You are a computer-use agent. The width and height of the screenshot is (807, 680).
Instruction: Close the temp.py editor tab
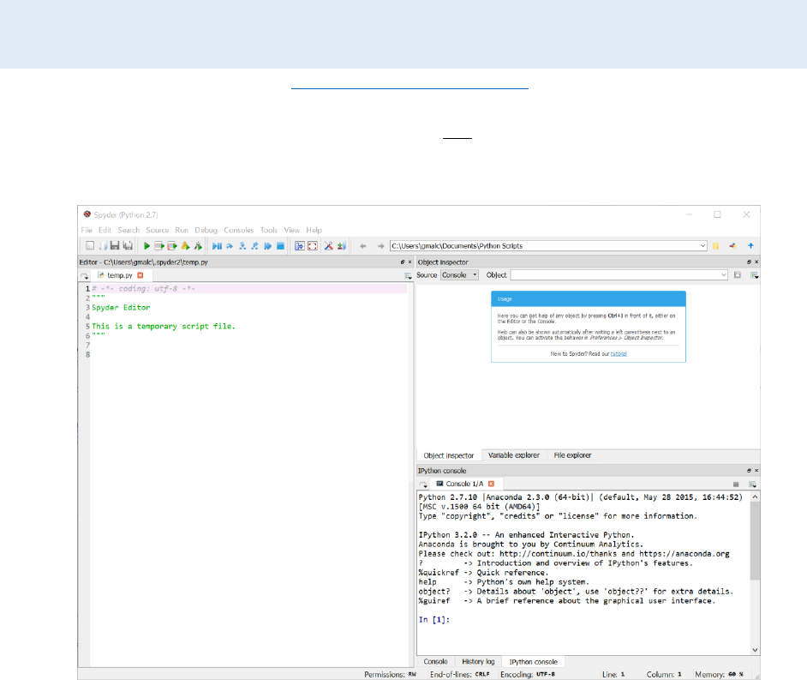pos(140,275)
